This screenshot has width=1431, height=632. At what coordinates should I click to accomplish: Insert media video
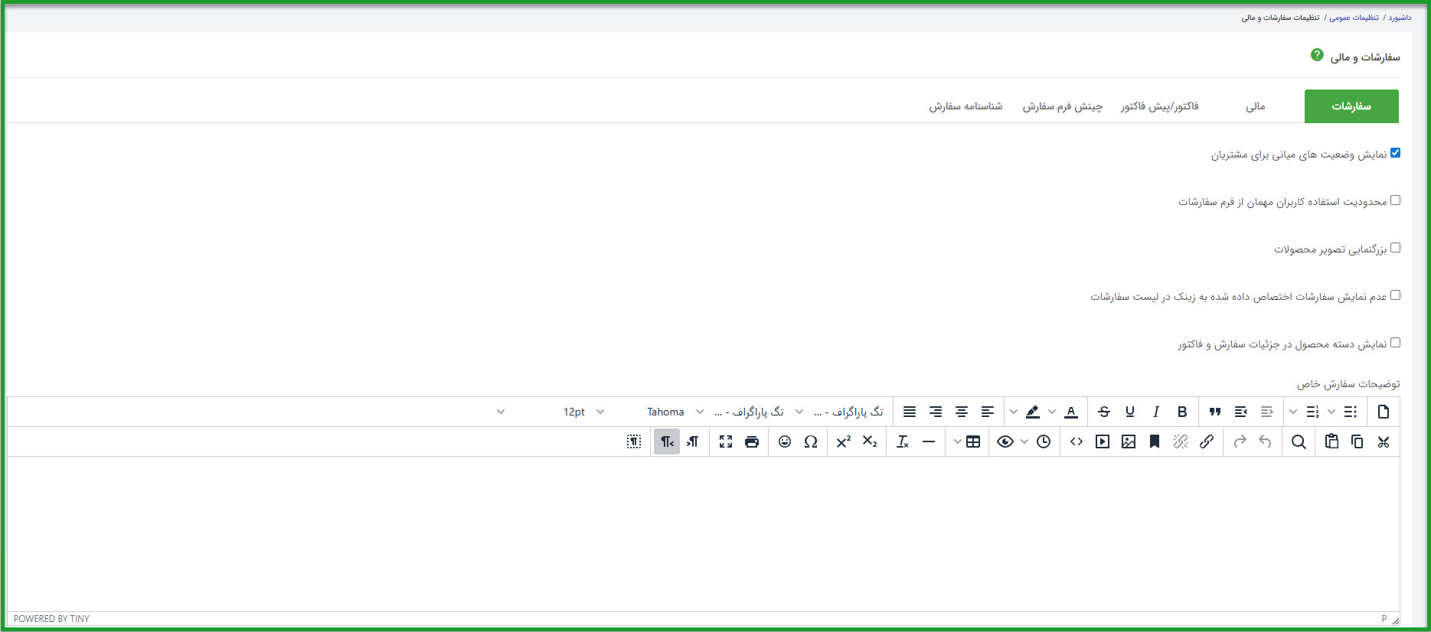coord(1103,441)
